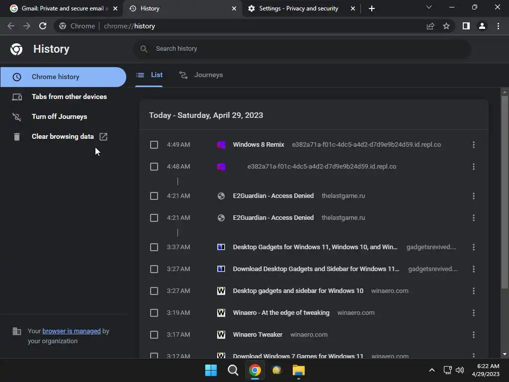Reload the history page

43,26
